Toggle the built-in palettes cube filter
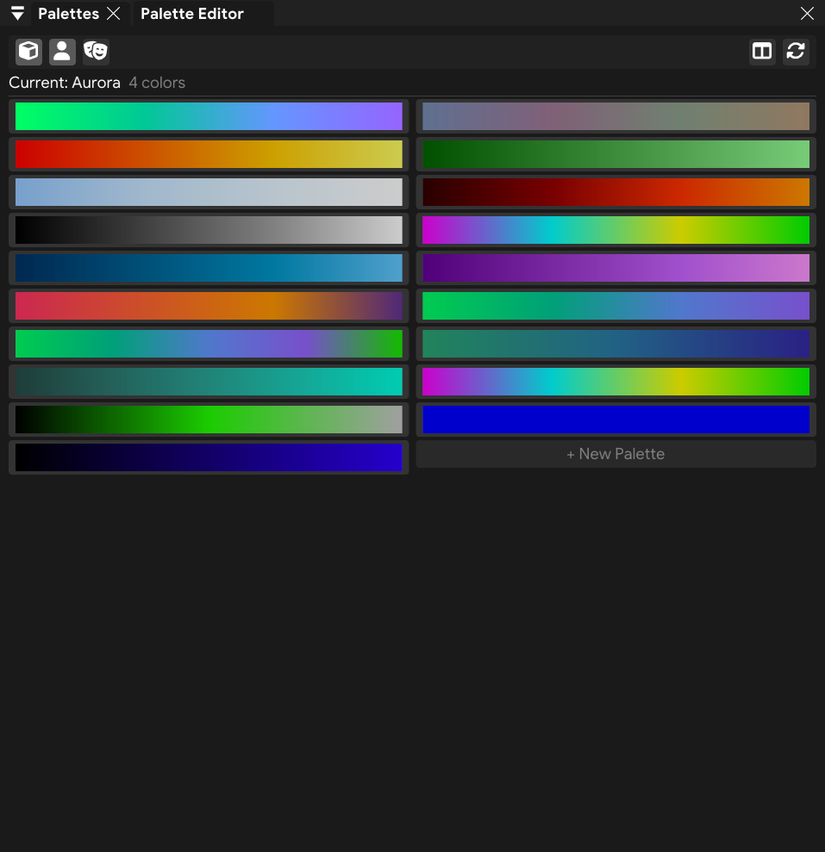This screenshot has height=852, width=825. (28, 52)
